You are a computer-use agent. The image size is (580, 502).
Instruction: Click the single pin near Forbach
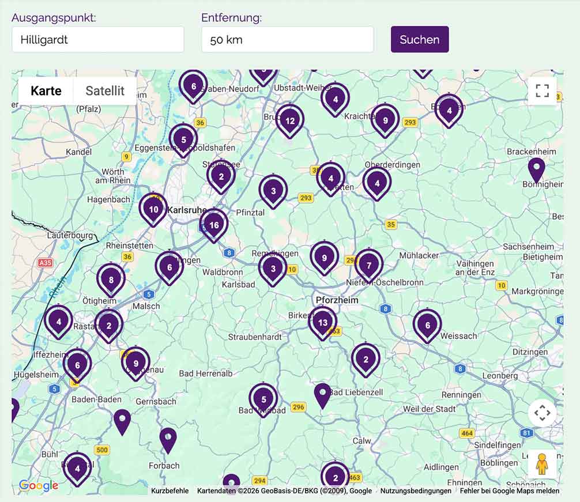168,439
